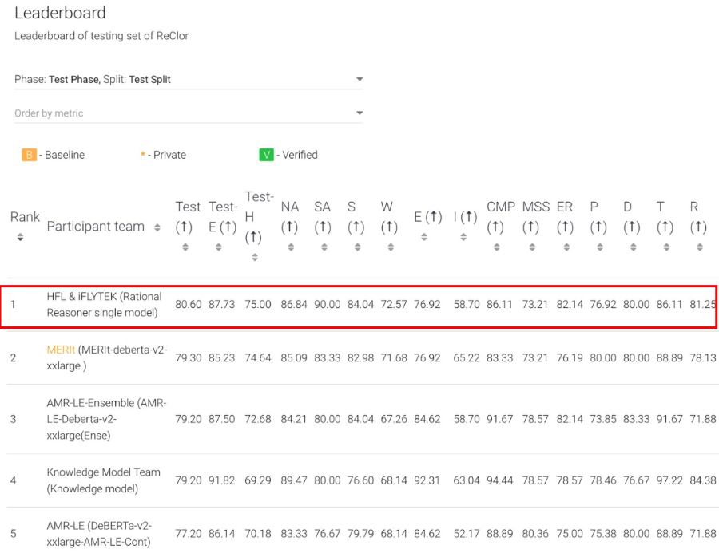This screenshot has width=719, height=553.
Task: Sort leaderboard by Test-H metric
Action: point(255,257)
